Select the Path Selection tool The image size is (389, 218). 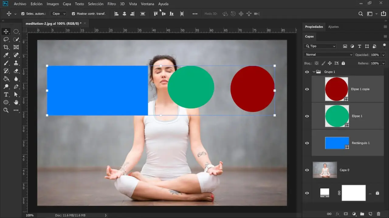coord(16,94)
